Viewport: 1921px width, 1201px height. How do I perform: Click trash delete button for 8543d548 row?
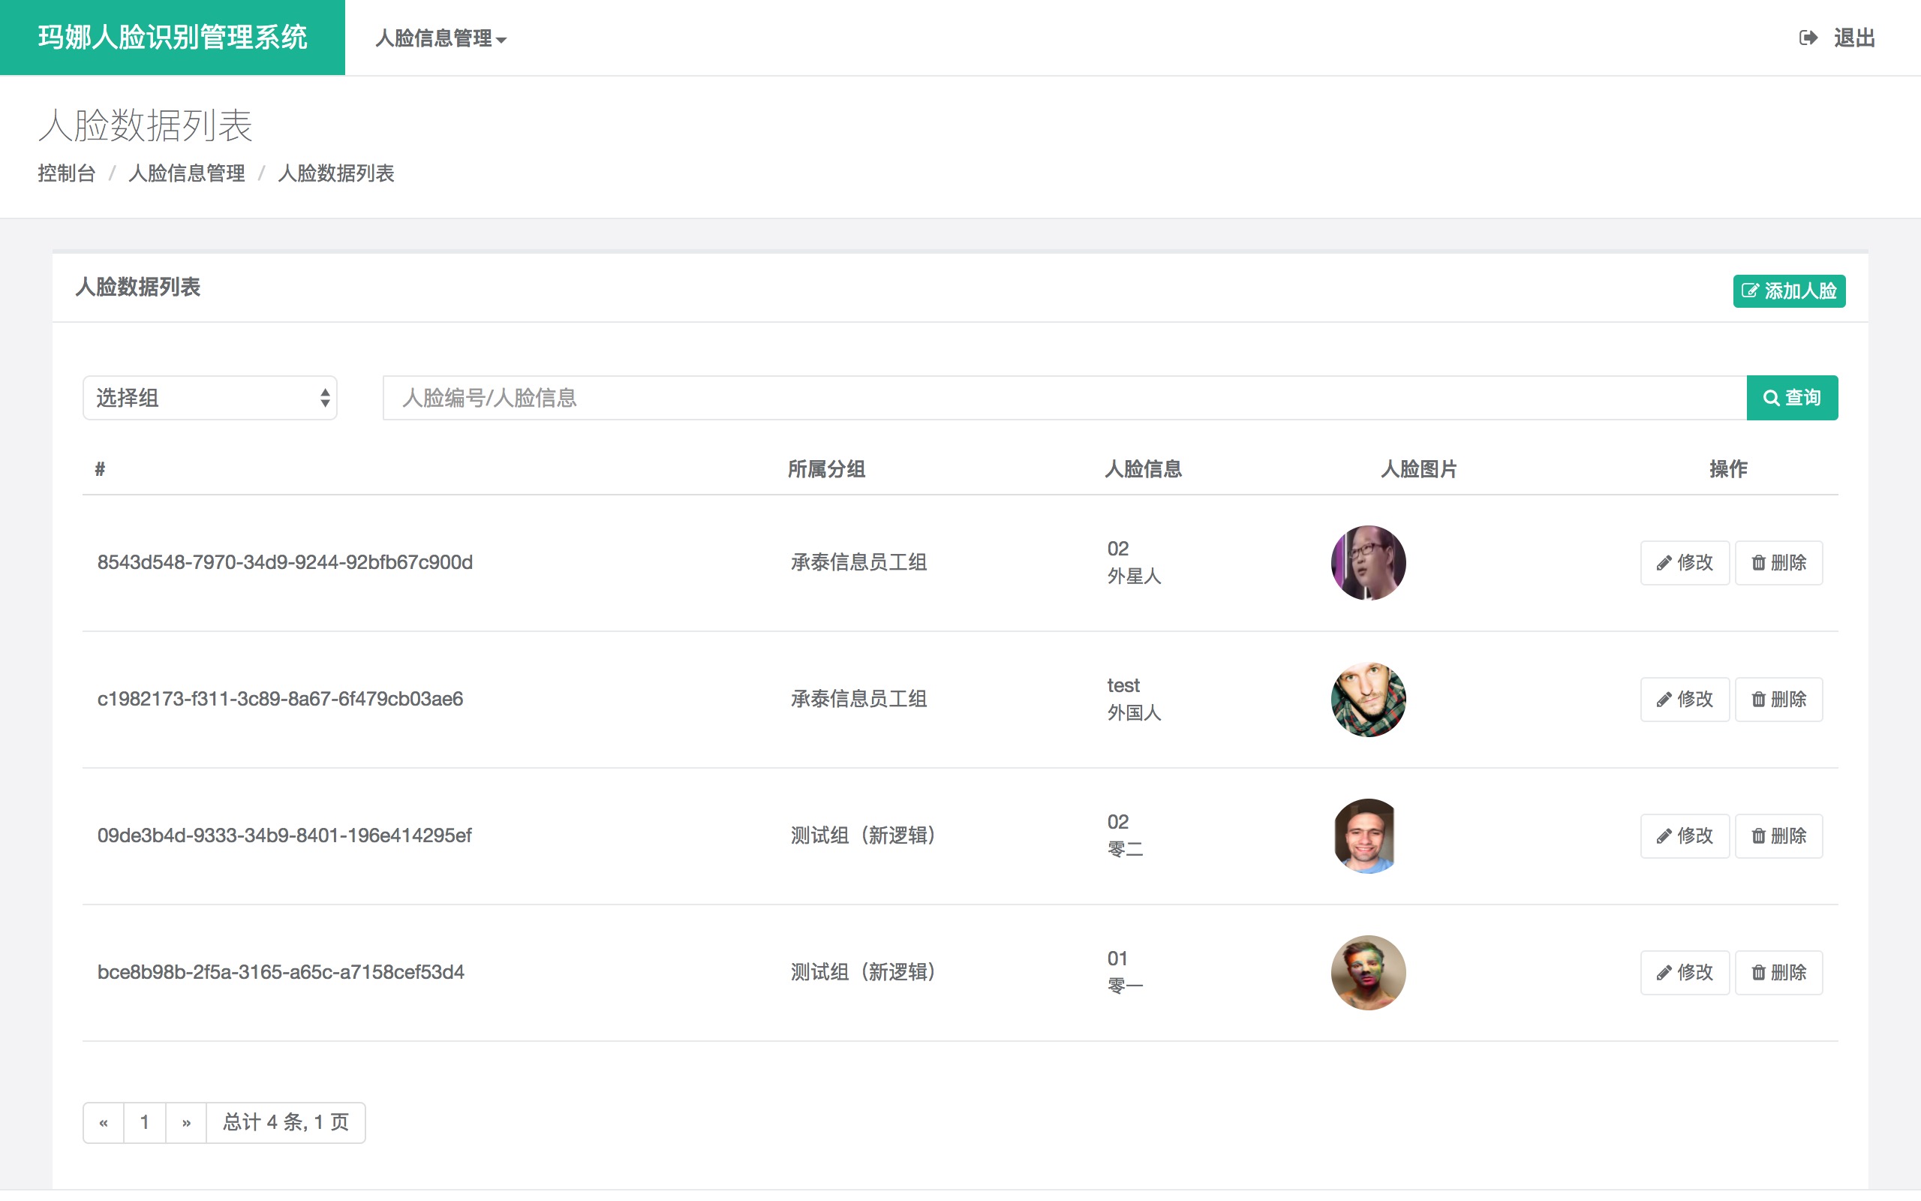tap(1778, 562)
